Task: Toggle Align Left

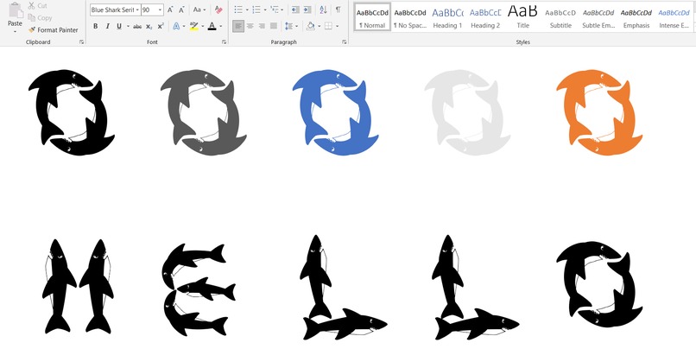Action: pyautogui.click(x=238, y=27)
